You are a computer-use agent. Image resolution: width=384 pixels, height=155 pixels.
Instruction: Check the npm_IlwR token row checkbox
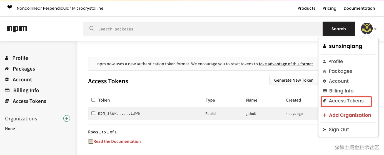pyautogui.click(x=93, y=113)
